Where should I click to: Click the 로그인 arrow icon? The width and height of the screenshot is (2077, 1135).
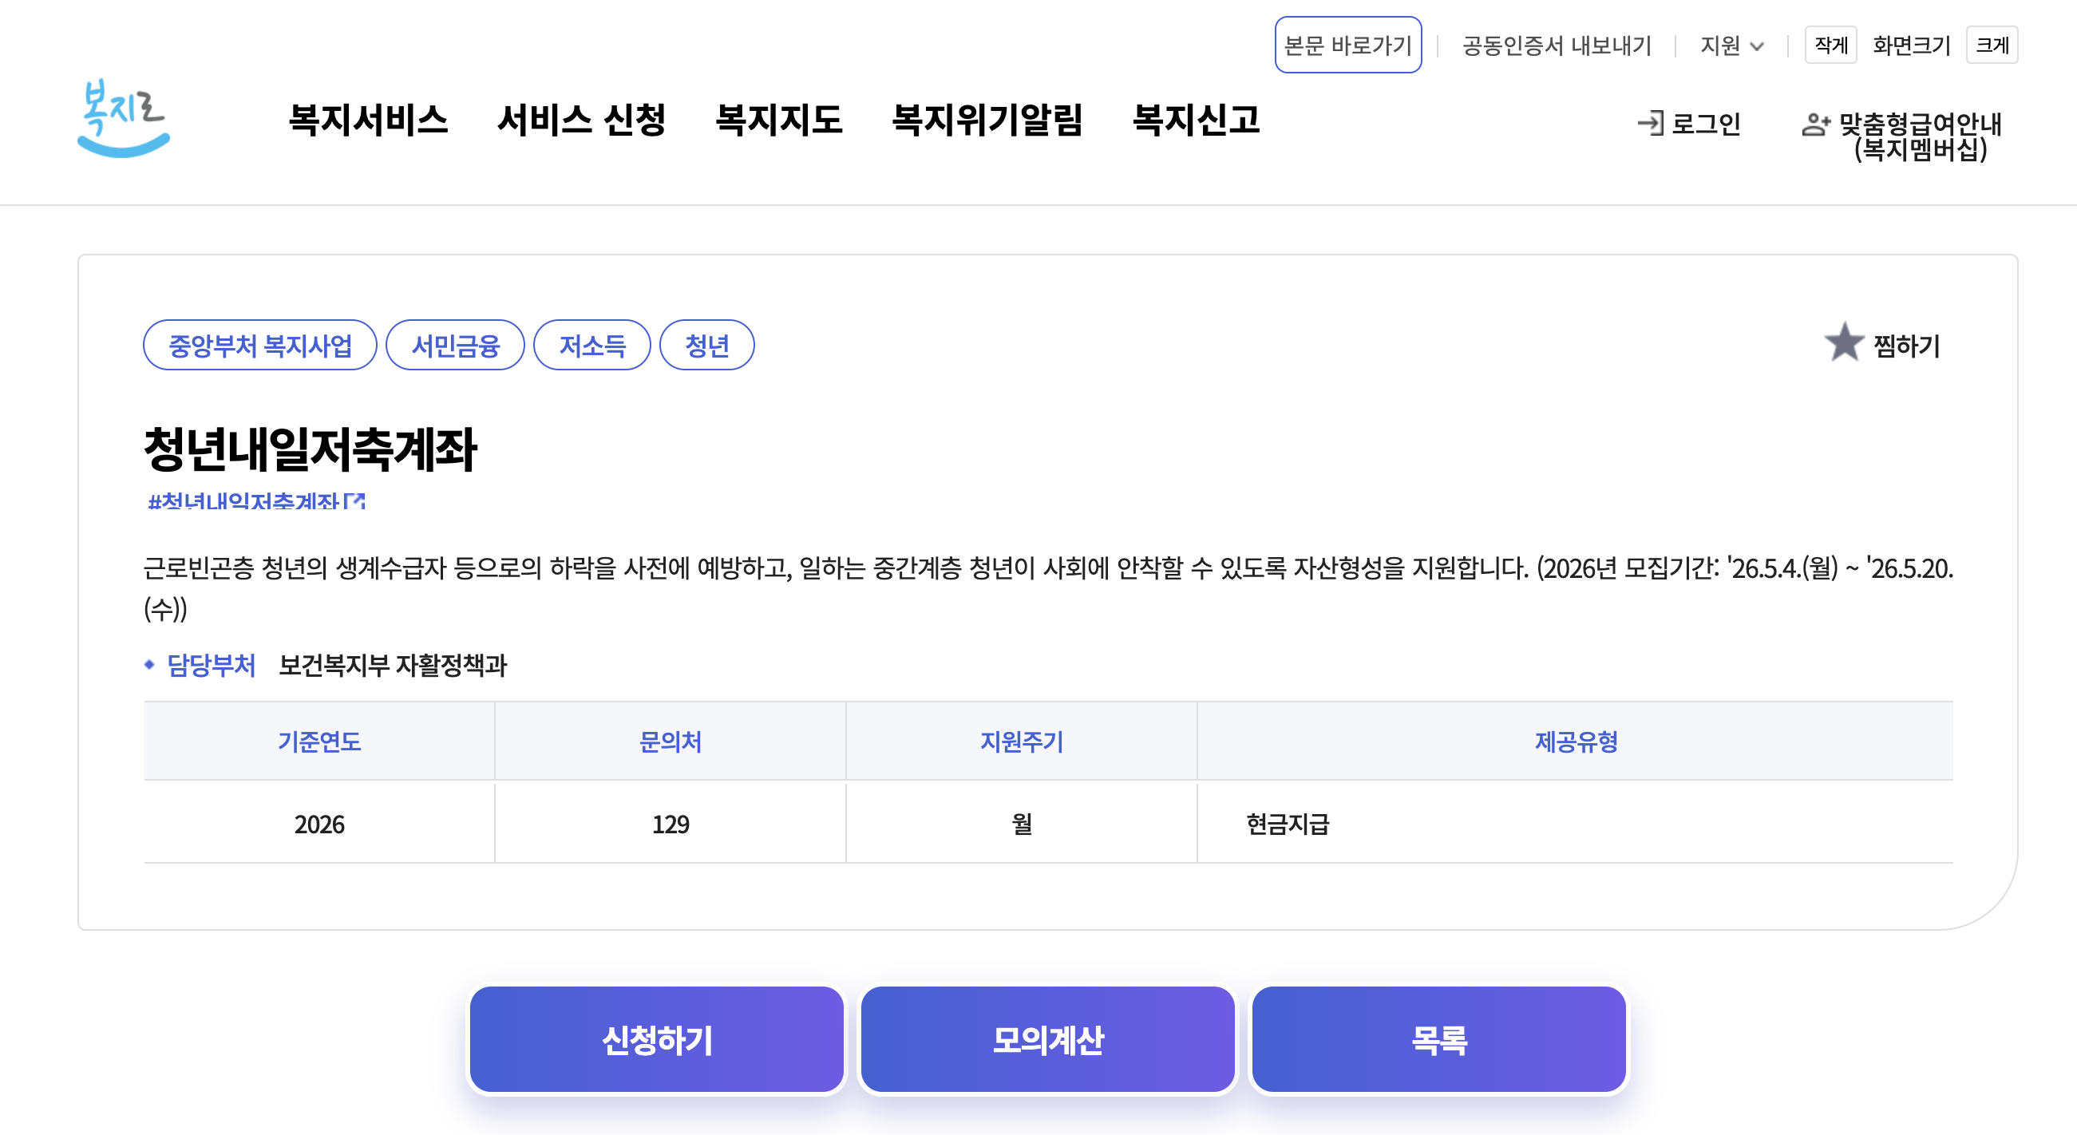(1650, 124)
